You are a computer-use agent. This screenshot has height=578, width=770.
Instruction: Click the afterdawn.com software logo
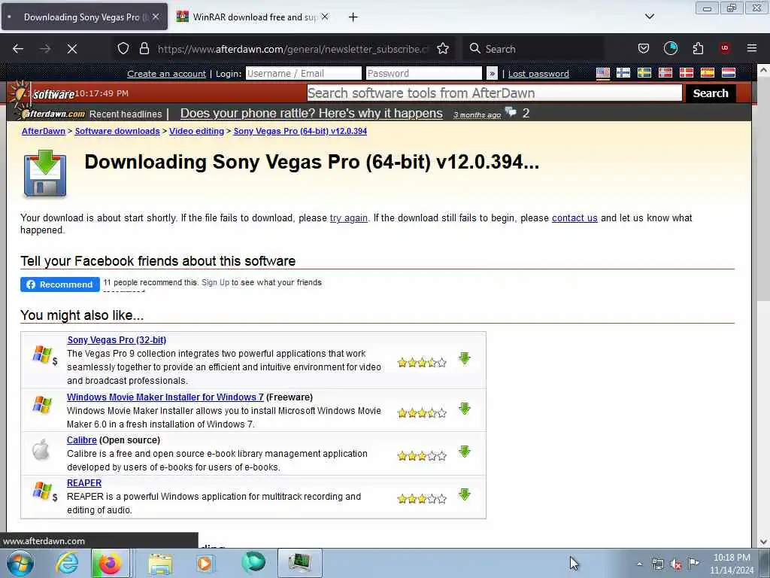coord(47,102)
